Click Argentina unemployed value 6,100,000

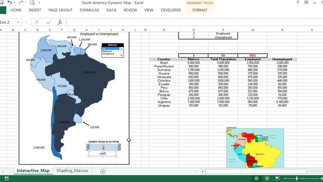tap(282, 102)
